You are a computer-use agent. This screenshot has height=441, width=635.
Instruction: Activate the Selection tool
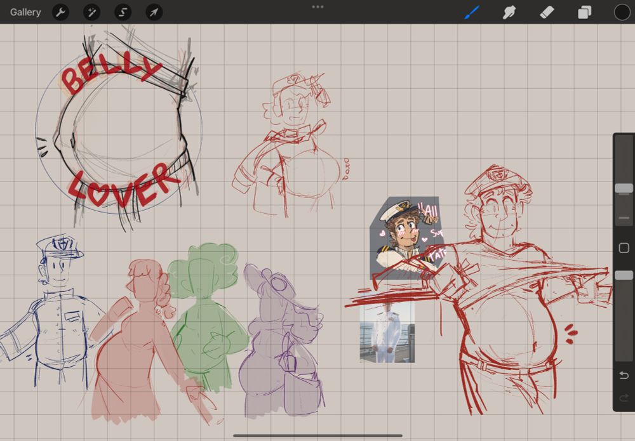tap(123, 12)
